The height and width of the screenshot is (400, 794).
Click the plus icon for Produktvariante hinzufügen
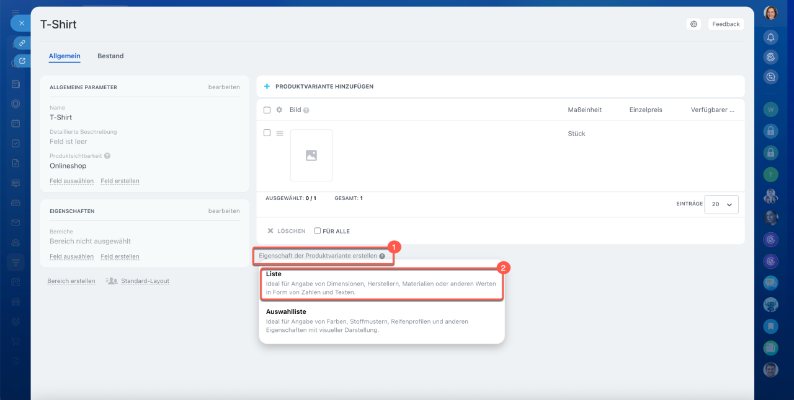click(267, 87)
